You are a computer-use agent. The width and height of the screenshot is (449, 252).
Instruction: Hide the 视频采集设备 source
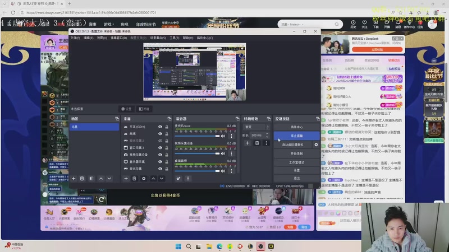coord(160,155)
